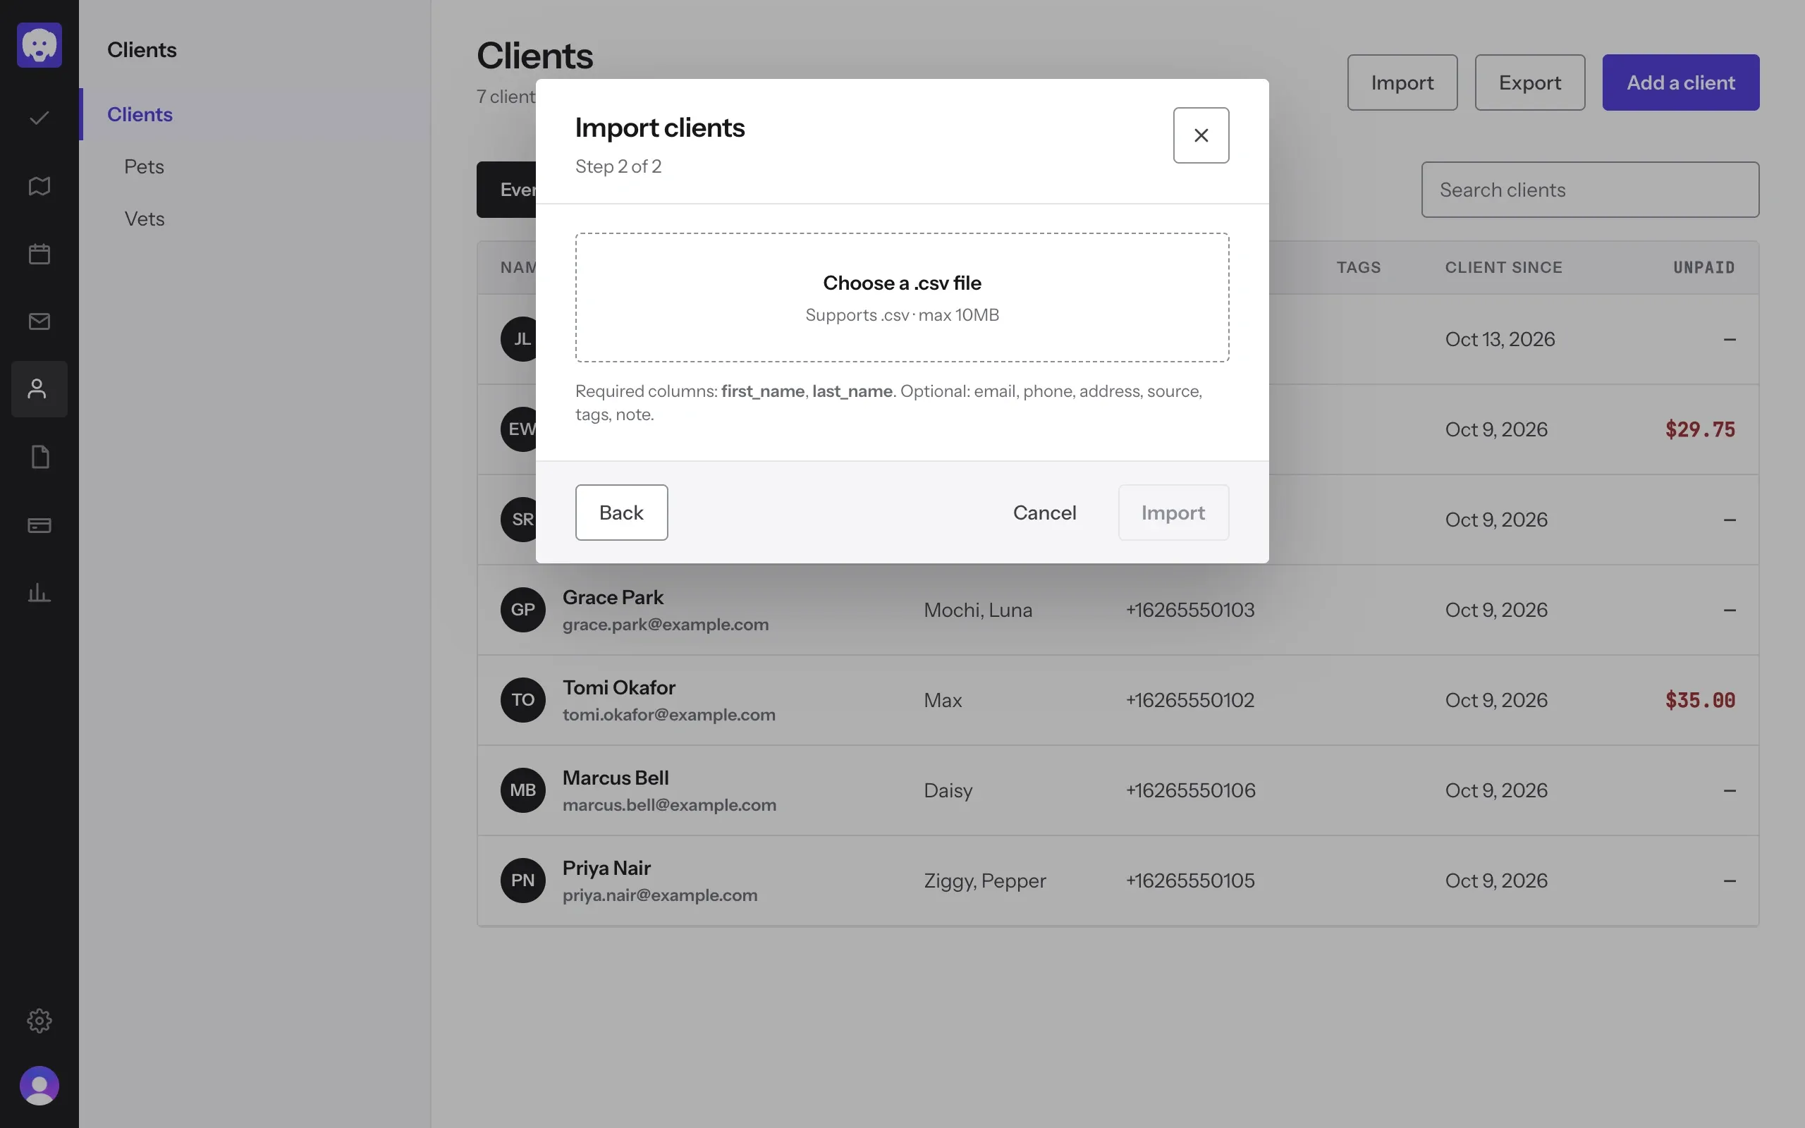Click the Tags column header
Image resolution: width=1805 pixels, height=1128 pixels.
point(1358,267)
